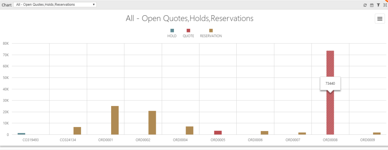Open the chart filter funnel icon
The height and width of the screenshot is (150, 388).
pos(378,5)
